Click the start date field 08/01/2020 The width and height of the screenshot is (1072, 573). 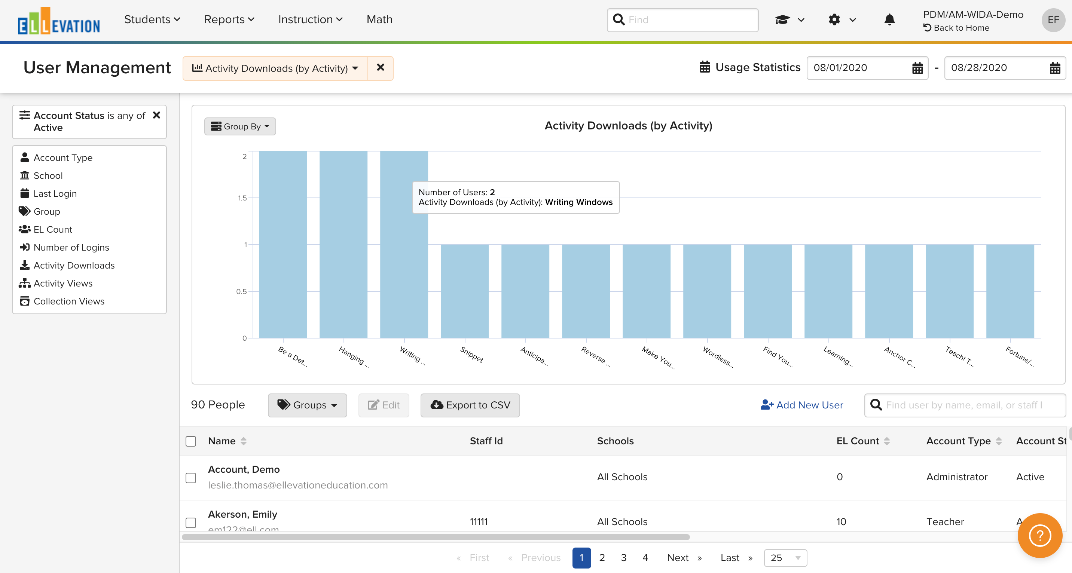point(867,68)
